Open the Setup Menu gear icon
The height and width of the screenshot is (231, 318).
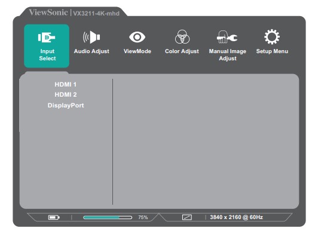click(x=272, y=37)
